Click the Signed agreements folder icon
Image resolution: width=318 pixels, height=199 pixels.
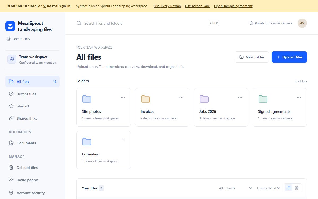pyautogui.click(x=263, y=99)
